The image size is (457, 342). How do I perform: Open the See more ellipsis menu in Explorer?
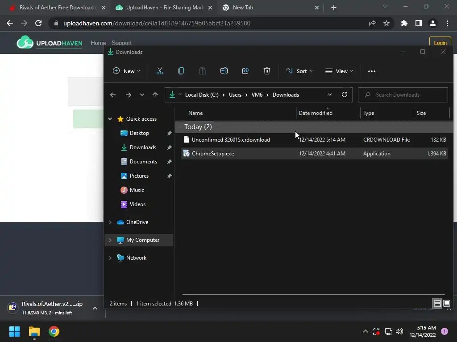tap(372, 71)
